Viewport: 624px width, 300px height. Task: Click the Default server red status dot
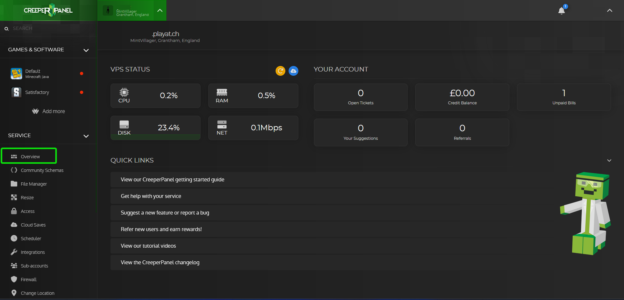click(82, 73)
